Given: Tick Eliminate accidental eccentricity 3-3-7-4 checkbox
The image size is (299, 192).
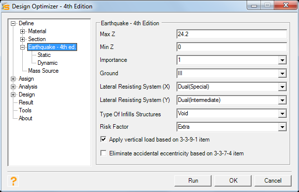Looking at the screenshot, I should pos(103,153).
